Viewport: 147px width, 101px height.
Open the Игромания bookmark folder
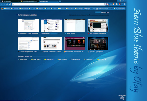[x=24, y=9]
